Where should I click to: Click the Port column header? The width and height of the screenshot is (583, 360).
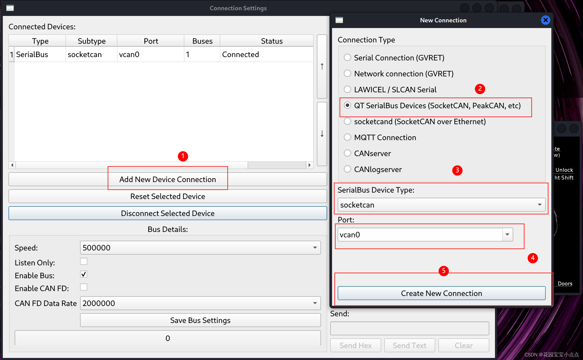click(x=151, y=41)
